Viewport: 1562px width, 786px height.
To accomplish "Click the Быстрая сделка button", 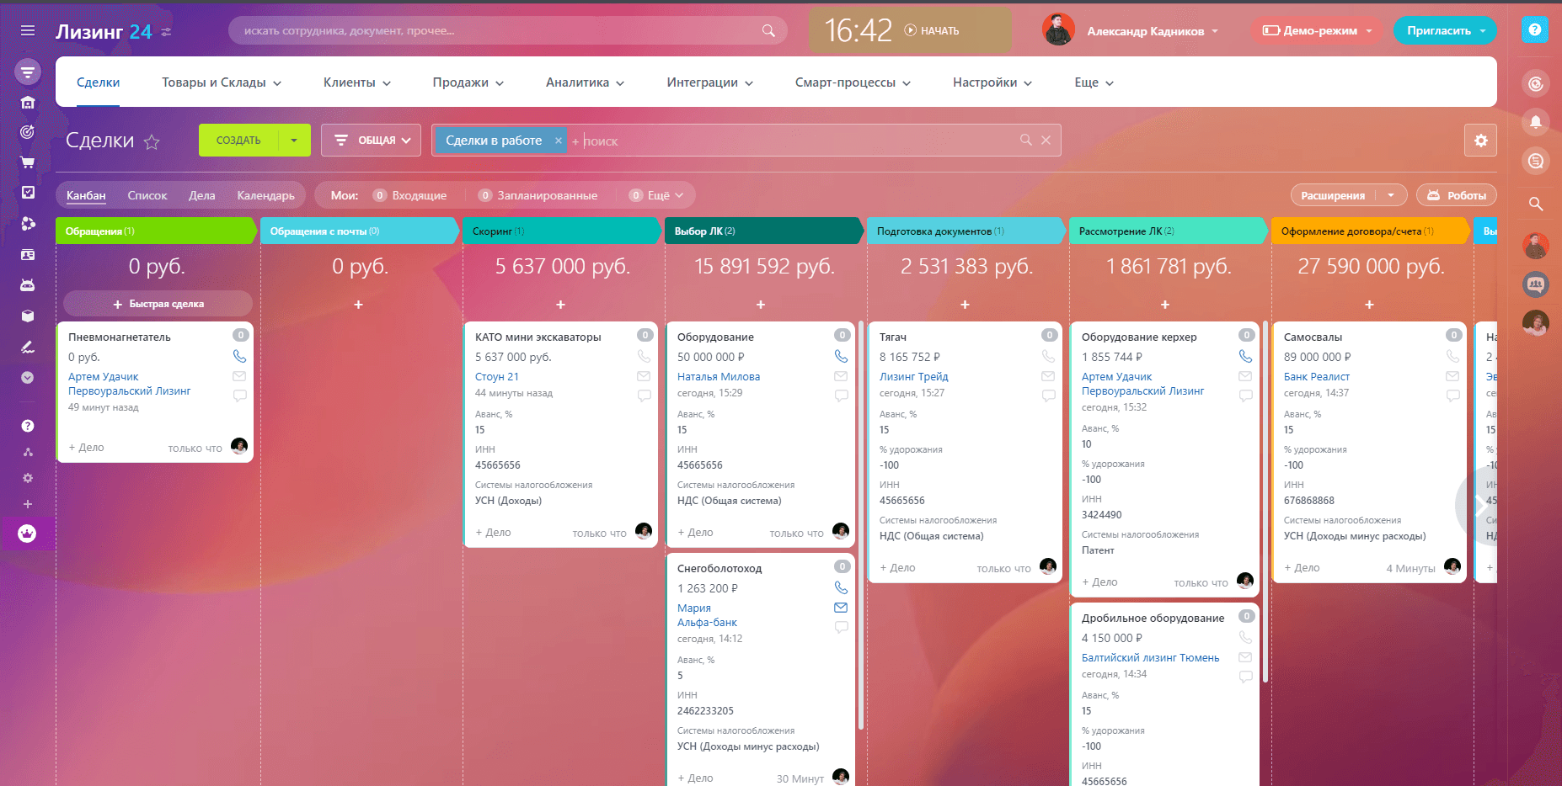I will (158, 304).
